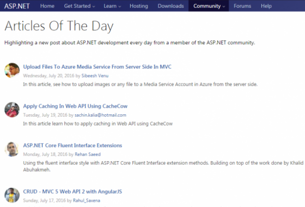
Task: Open the Help menu item
Action: coord(266,6)
